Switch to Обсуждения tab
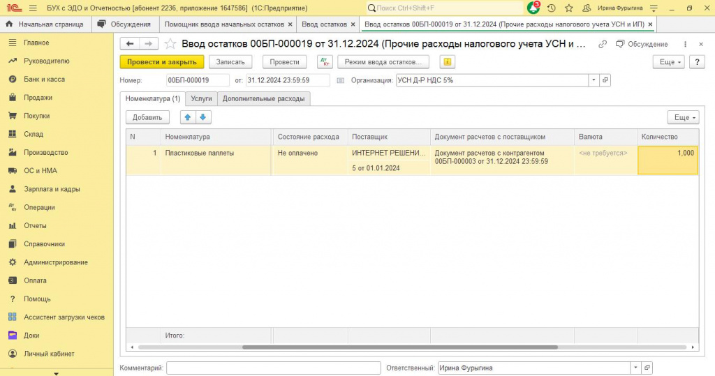Viewport: 715px width, 376px height. (126, 24)
